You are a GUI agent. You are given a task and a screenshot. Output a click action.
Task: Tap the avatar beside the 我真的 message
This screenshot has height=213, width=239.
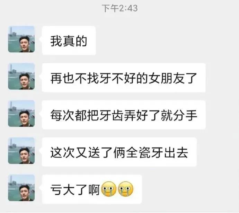click(21, 39)
